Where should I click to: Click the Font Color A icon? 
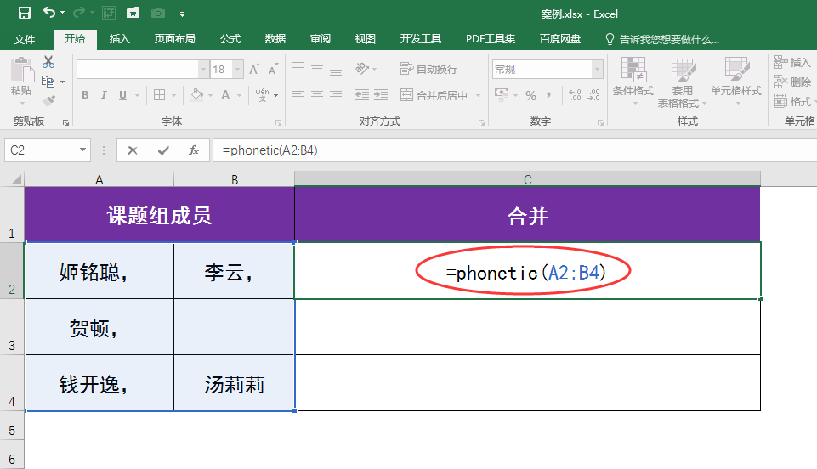(225, 95)
